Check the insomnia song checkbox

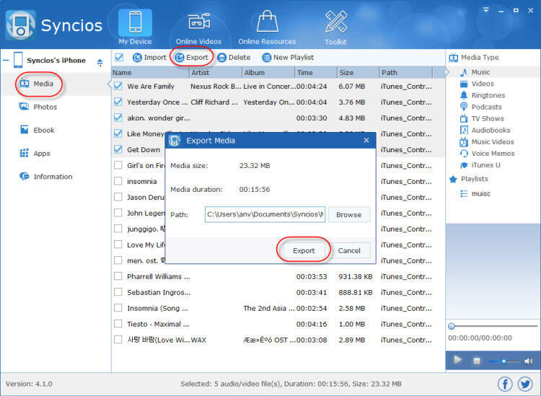point(118,181)
